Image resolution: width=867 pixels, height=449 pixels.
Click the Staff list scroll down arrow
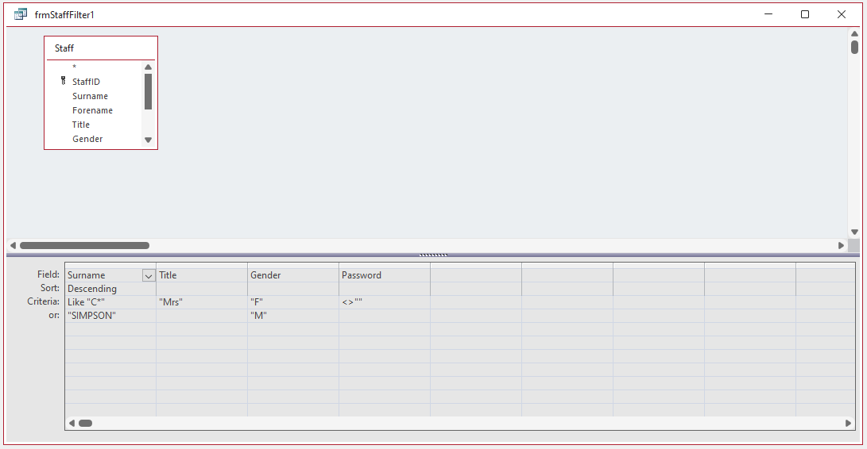pyautogui.click(x=148, y=140)
